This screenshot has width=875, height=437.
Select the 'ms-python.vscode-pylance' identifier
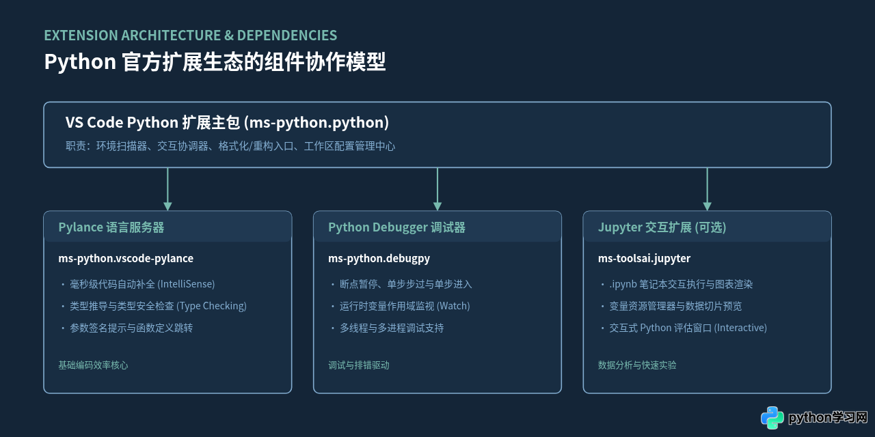pos(126,259)
